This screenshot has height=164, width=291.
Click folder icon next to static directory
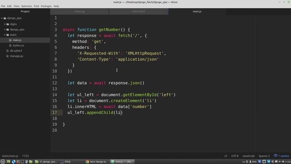coord(8,35)
